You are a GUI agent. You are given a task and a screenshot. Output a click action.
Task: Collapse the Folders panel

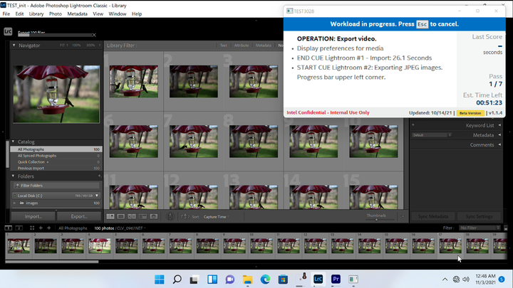13,176
